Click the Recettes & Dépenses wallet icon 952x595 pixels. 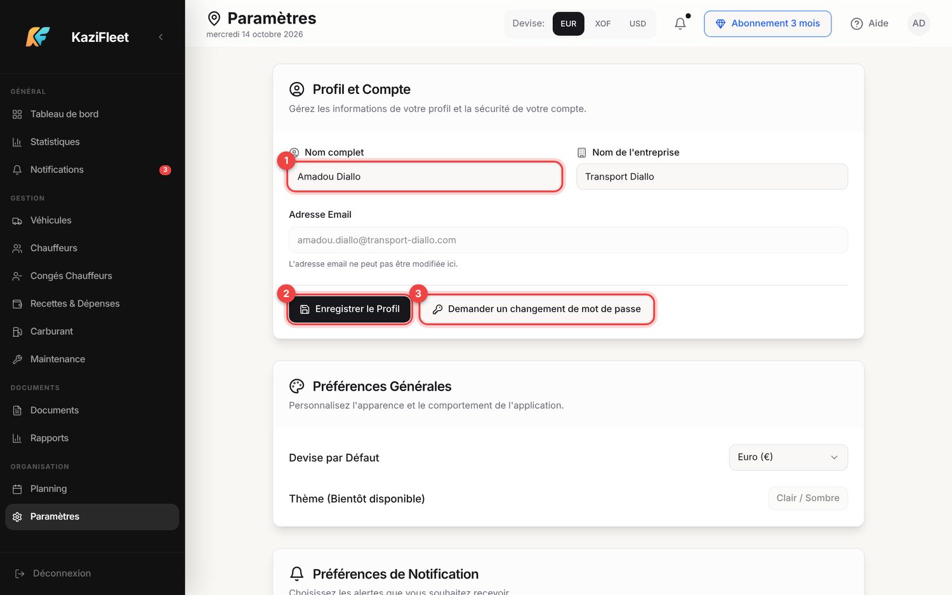[17, 304]
